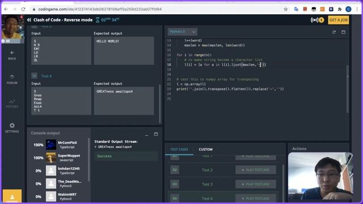Reset code with the editor refresh icon
The width and height of the screenshot is (363, 204).
coord(334,32)
